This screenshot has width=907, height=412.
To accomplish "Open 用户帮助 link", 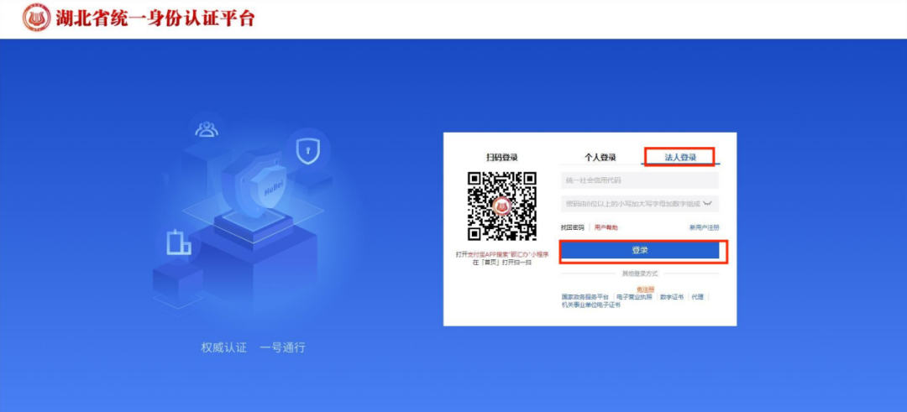I will coord(606,227).
